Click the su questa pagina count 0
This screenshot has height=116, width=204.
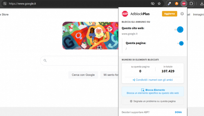pos(140,71)
